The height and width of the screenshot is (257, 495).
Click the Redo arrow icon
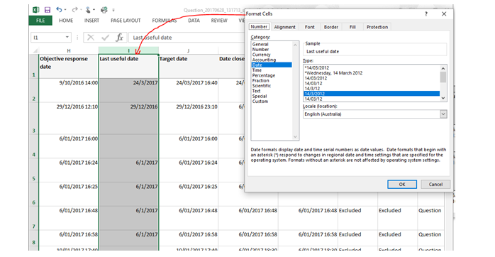[x=74, y=10]
